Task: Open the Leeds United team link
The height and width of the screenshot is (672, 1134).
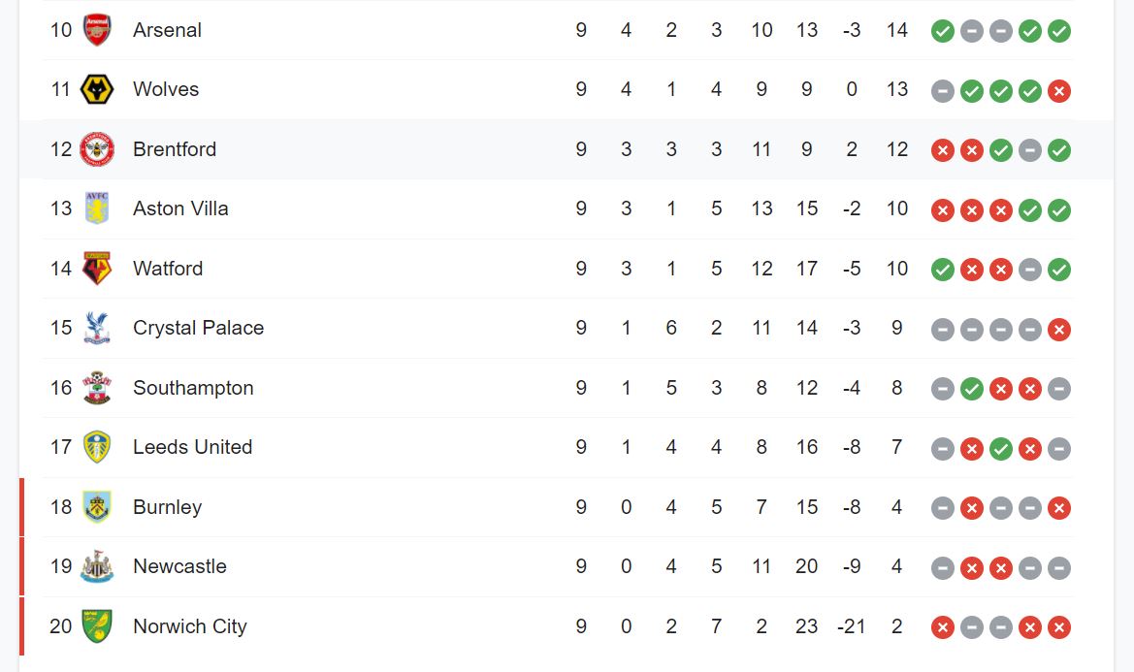Action: 192,447
